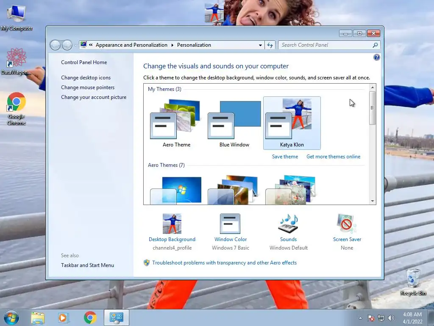Open Windows Explorer from the taskbar
Viewport: 434px width, 326px height.
tap(38, 318)
